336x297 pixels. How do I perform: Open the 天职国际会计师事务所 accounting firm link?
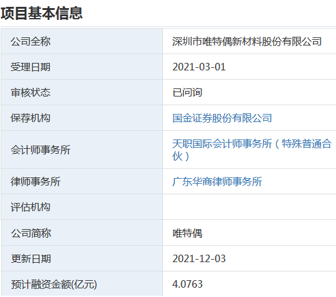(x=252, y=149)
